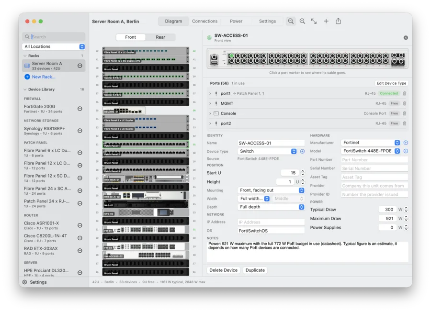Viewport: 431px width, 312px height.
Task: Close the SW-ACCESS-01 detail panel
Action: click(x=406, y=38)
